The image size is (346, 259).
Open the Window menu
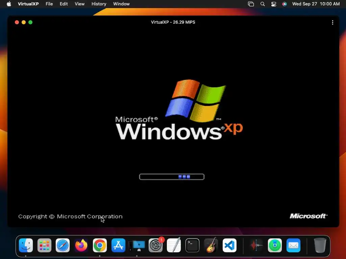[x=121, y=4]
